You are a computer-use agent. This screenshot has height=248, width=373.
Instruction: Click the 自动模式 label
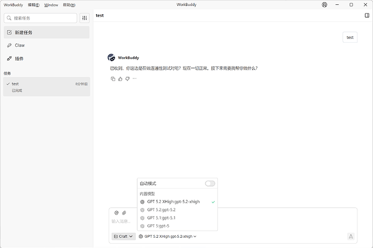coord(148,183)
